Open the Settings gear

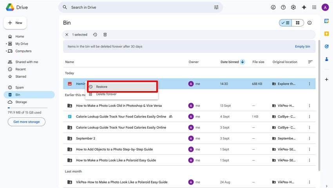293,7
